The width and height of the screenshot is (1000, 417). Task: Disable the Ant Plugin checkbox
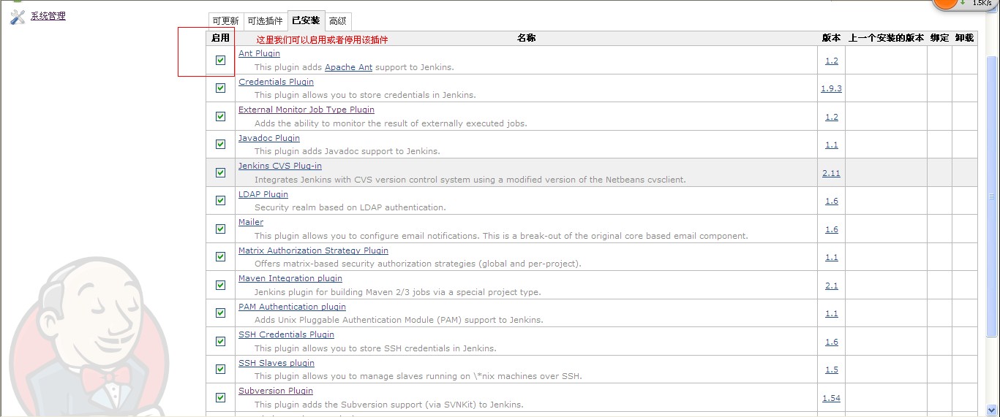coord(220,60)
